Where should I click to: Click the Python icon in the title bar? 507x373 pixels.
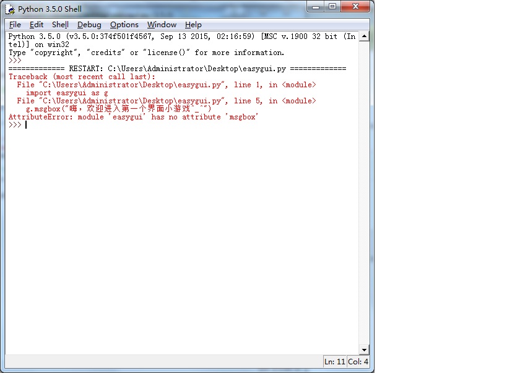(11, 9)
